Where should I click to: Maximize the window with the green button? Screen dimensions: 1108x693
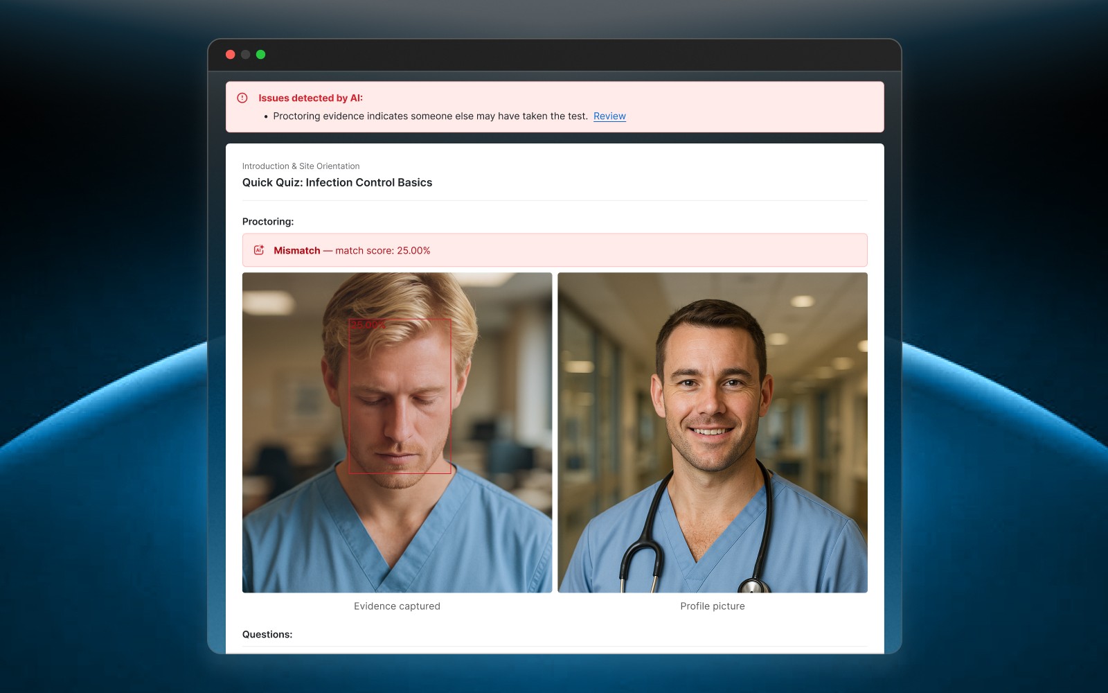261,55
